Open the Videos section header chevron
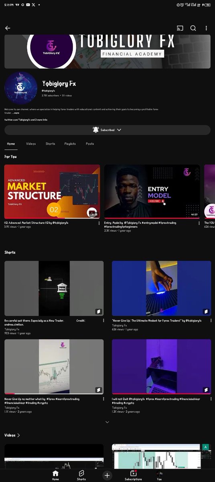 pos(18,435)
